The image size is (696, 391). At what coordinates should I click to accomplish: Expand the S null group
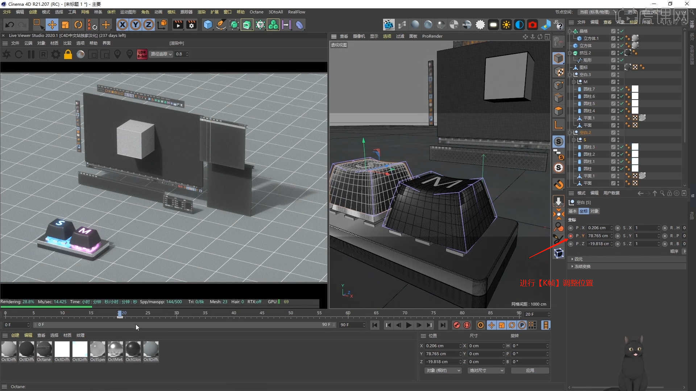[574, 140]
